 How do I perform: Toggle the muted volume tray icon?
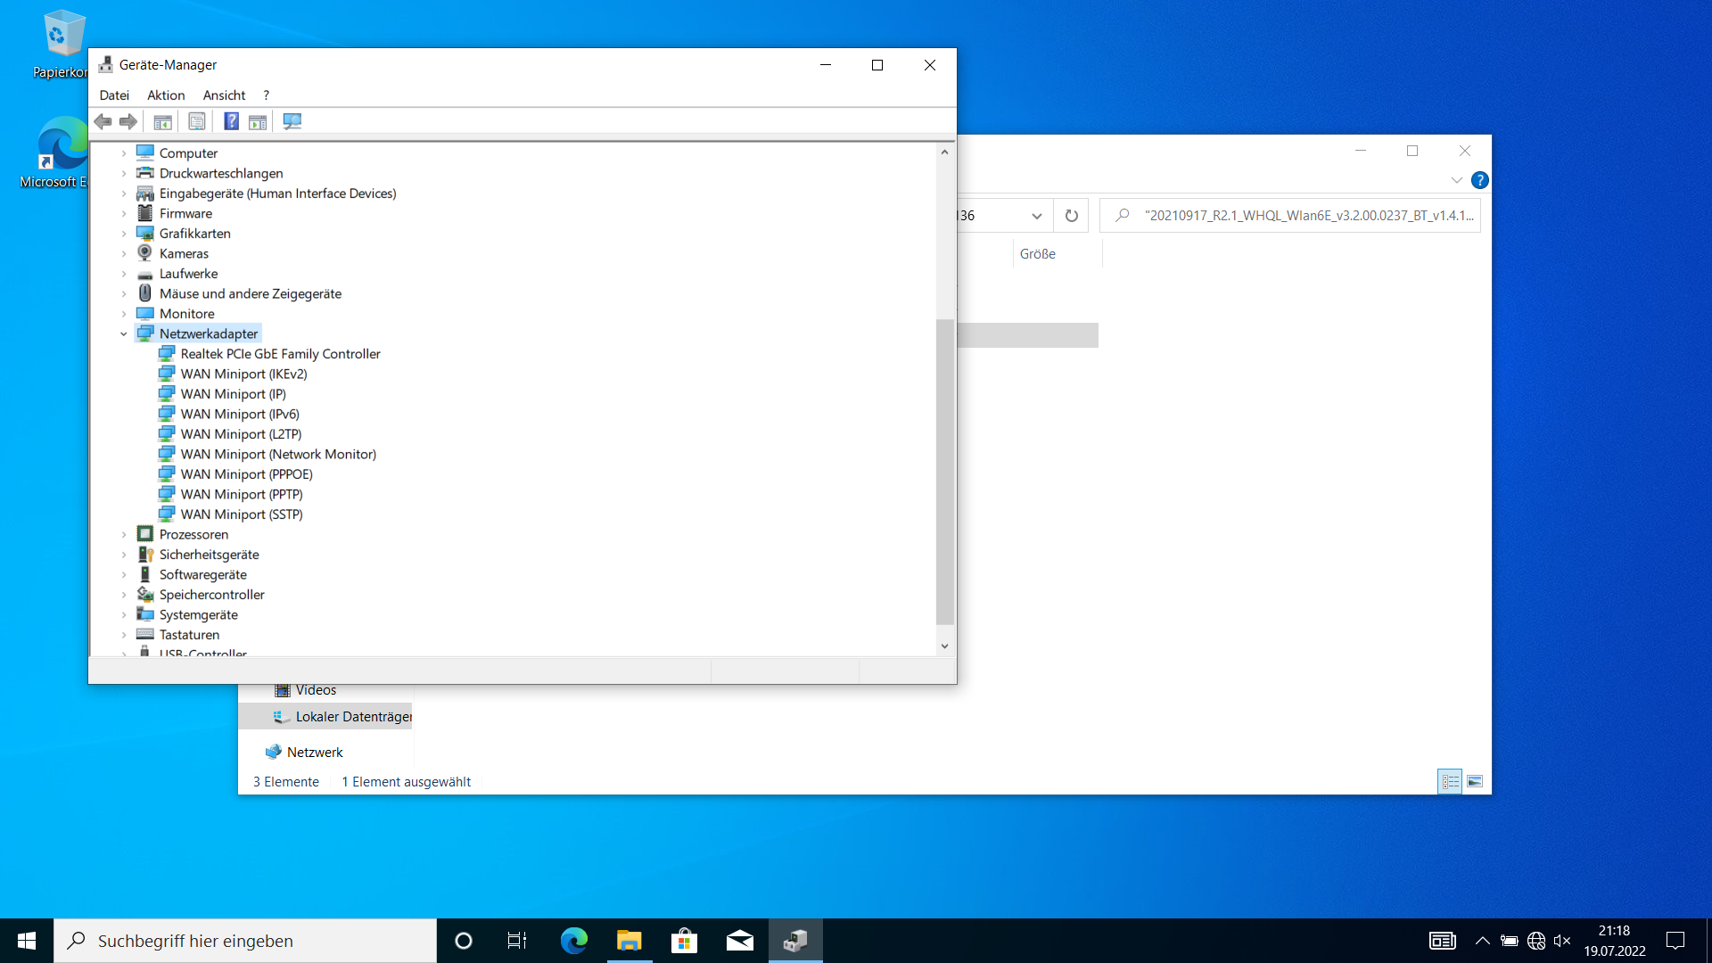point(1561,941)
